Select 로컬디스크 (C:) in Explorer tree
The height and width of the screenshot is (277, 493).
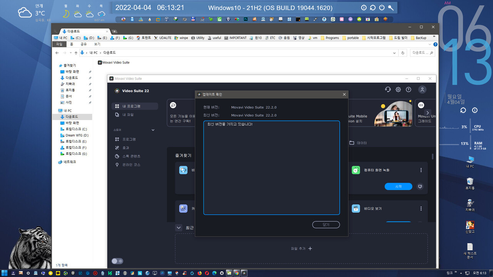point(74,129)
